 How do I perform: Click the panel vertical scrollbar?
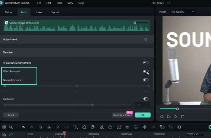click(154, 80)
